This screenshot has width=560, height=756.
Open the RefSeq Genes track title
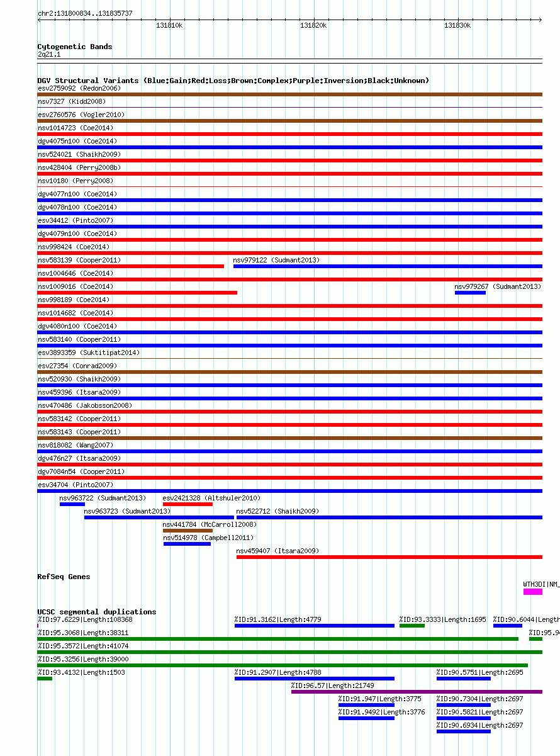click(64, 577)
